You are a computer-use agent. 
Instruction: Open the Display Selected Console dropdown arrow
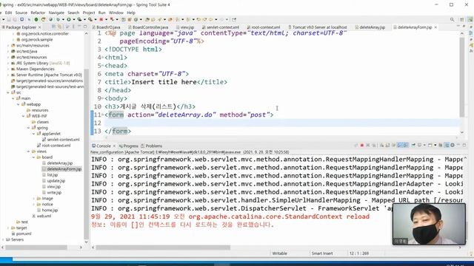(x=424, y=146)
